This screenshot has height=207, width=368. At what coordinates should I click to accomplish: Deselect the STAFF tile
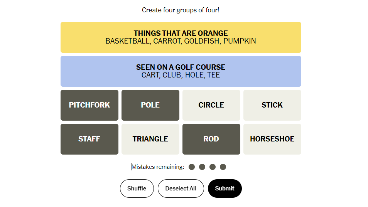tap(89, 139)
